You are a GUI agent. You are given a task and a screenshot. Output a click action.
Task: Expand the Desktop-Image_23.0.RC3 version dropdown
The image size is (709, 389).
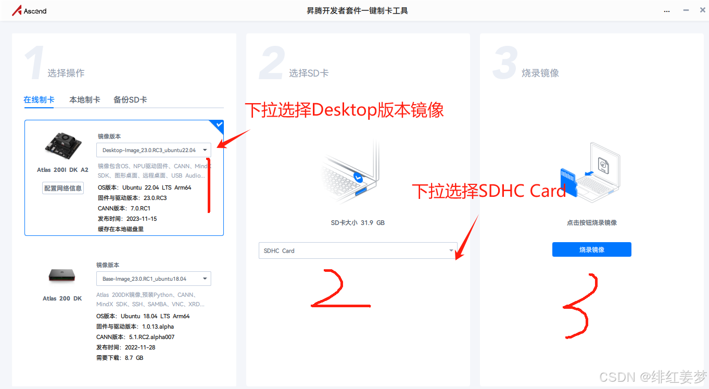(154, 150)
